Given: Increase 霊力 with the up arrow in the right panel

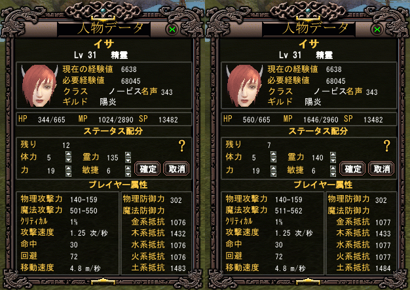Looking at the screenshot, I should 333,154.
